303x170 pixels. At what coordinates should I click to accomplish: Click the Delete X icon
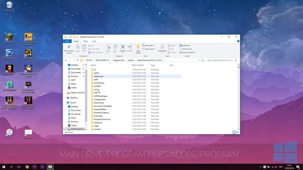point(123,47)
